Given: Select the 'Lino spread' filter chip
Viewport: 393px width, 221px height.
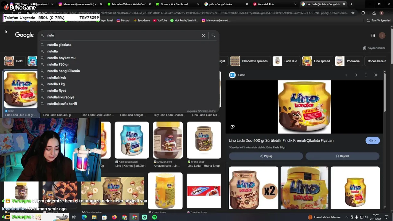Looking at the screenshot, I should 317,61.
